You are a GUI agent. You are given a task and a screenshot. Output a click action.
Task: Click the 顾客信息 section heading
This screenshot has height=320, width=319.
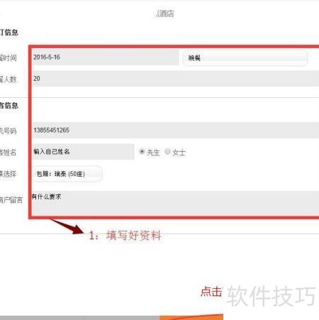coord(9,106)
